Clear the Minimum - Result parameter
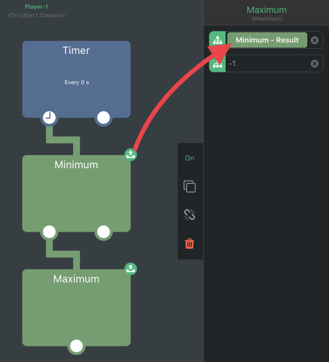Screen dimensions: 329x362 [315, 40]
